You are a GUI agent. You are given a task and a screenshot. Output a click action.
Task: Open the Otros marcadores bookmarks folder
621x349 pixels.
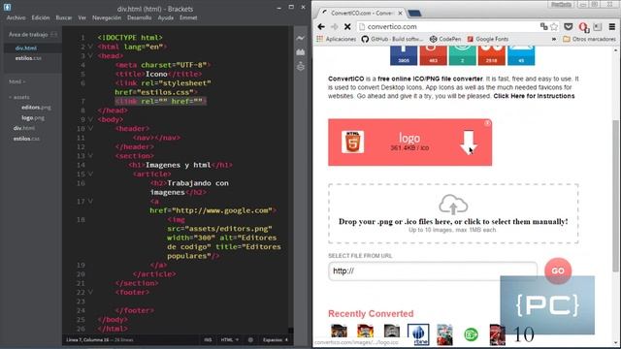pos(589,39)
